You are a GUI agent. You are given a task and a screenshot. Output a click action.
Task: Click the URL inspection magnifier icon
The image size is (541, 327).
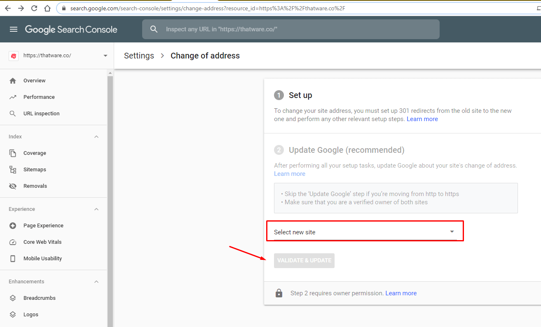tap(13, 114)
